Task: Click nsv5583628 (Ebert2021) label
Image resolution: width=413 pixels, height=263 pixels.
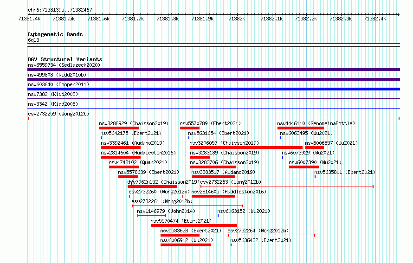Action: point(191,231)
